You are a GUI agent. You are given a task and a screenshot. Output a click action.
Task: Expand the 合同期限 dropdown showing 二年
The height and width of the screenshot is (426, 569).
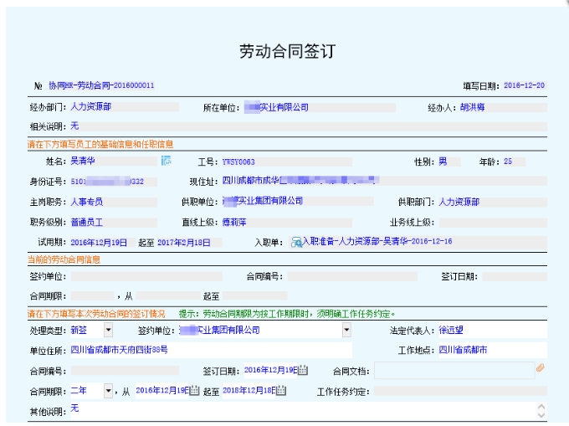pyautogui.click(x=108, y=391)
